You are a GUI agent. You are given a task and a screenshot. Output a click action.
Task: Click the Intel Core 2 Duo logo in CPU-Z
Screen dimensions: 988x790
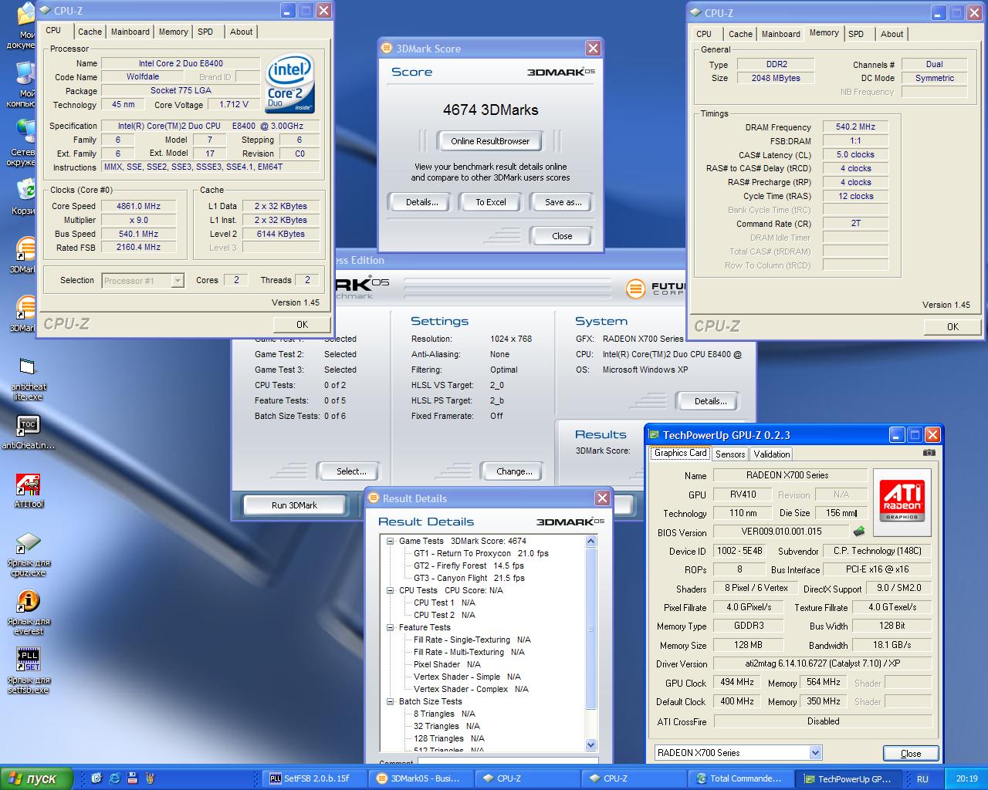pos(289,83)
